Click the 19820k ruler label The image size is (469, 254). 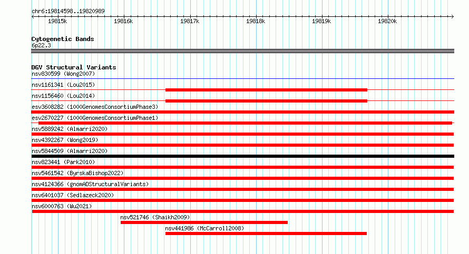[x=387, y=21]
